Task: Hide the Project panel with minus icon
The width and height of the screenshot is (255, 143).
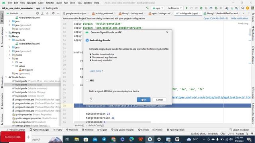Action: pos(58,13)
